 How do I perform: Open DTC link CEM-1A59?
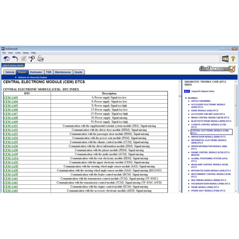(x=11, y=154)
